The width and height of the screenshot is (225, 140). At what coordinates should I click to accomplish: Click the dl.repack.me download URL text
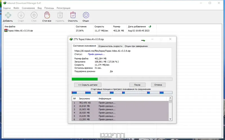coord(102,51)
